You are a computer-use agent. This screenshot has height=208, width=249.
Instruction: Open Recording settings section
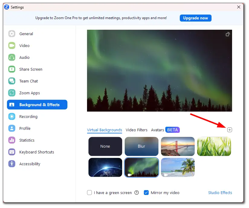[37, 116]
